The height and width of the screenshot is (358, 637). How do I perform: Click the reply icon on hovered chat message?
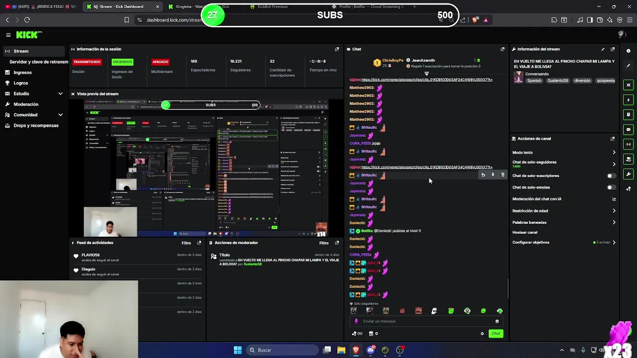coord(483,175)
